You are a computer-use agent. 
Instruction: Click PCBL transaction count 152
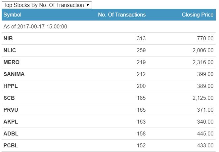coord(141,146)
